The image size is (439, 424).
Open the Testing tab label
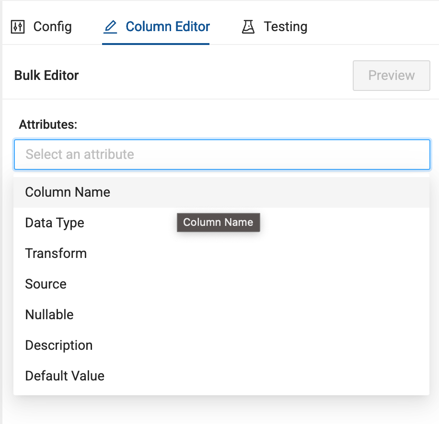[285, 27]
